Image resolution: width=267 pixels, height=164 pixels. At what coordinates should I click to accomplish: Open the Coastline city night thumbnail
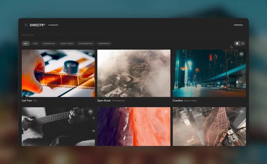tap(209, 73)
